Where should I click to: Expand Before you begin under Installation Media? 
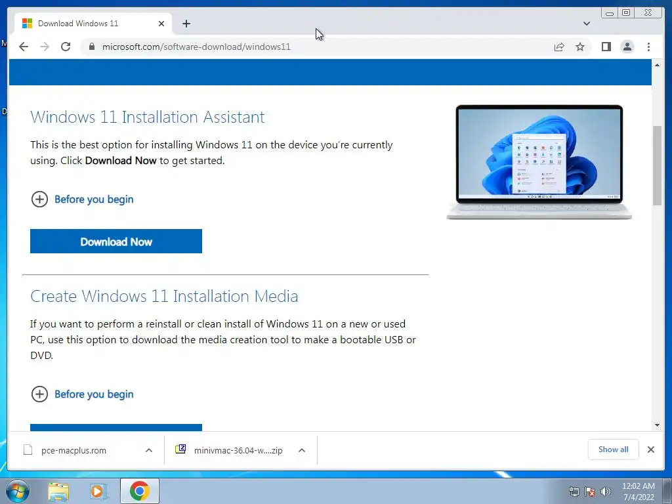tap(94, 394)
